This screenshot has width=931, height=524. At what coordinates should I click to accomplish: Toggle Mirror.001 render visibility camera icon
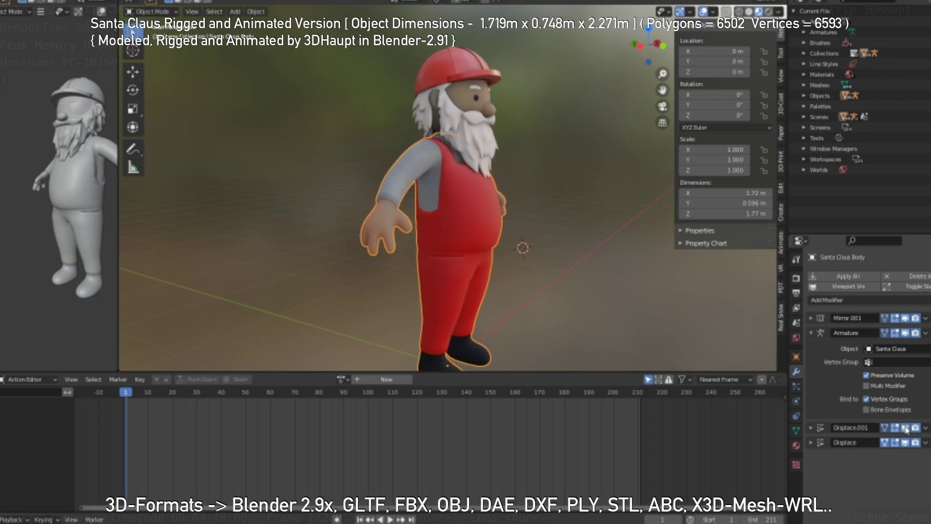coord(915,318)
